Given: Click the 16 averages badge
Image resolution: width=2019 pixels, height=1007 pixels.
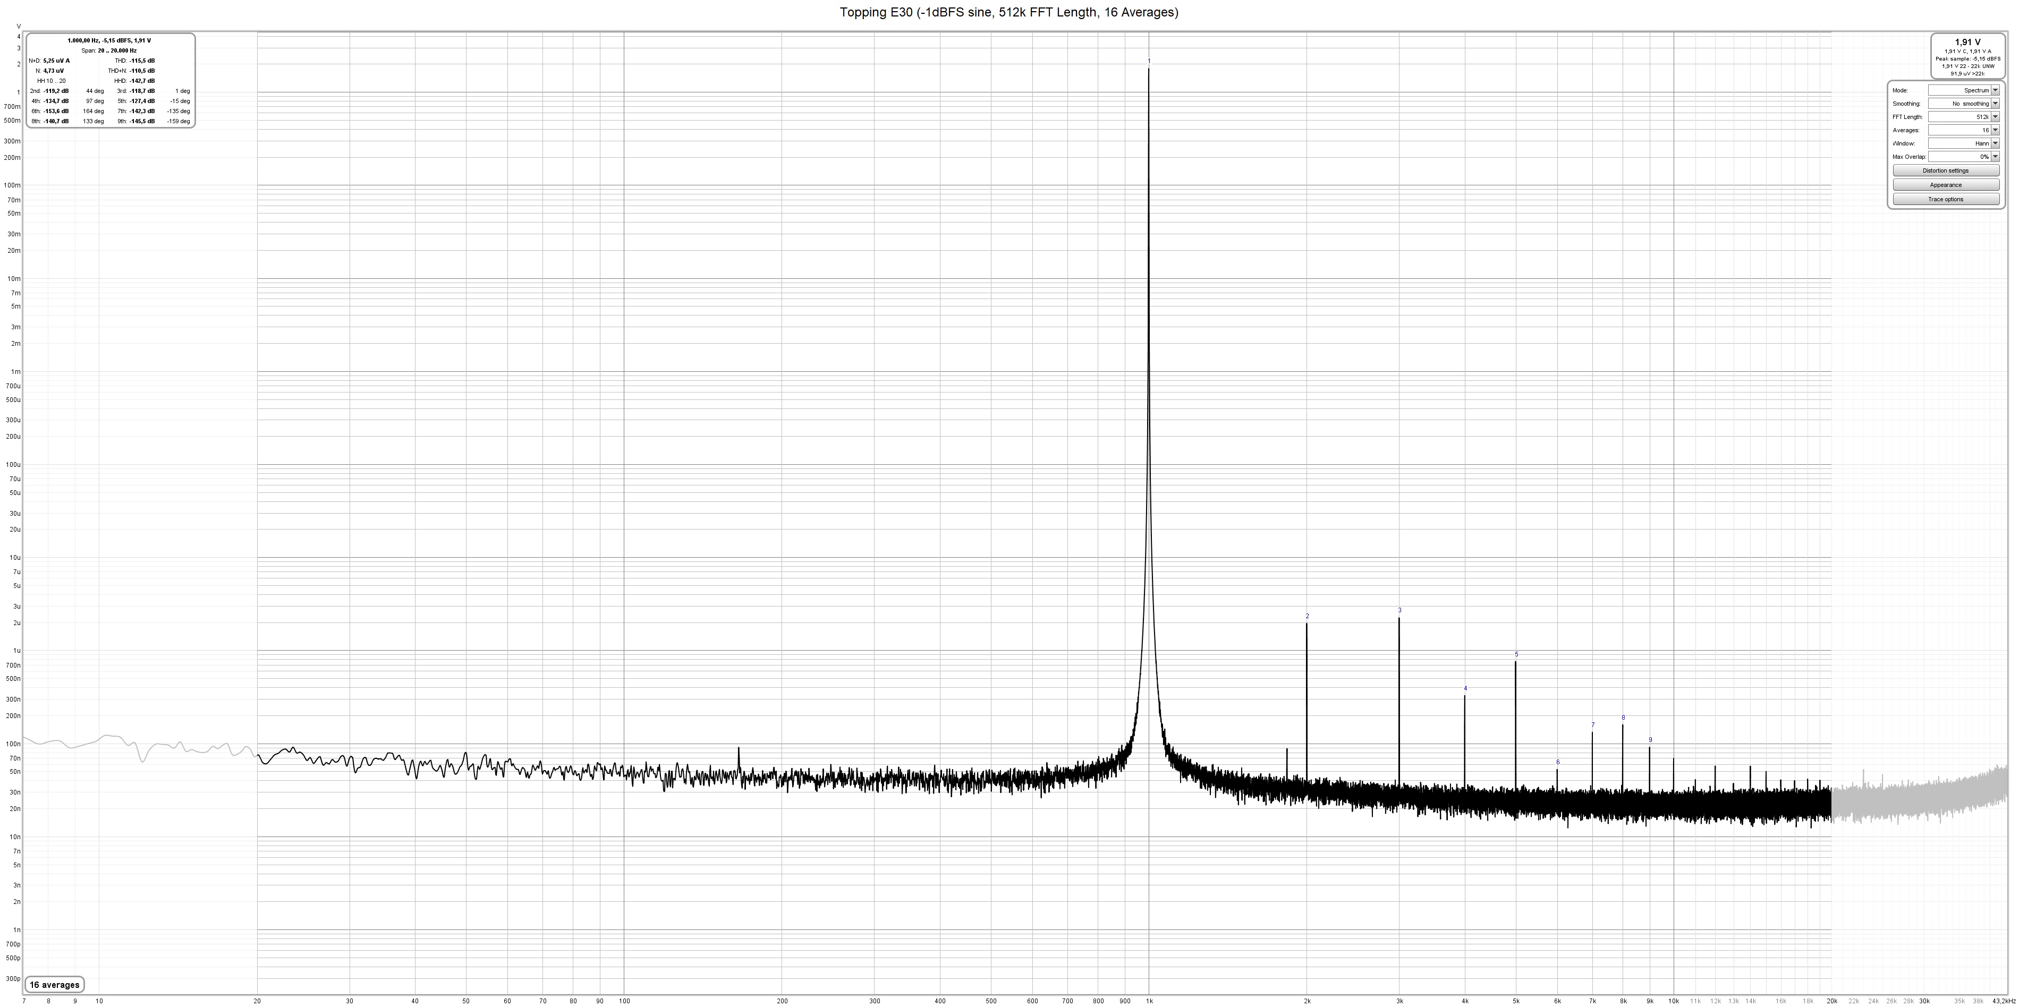Looking at the screenshot, I should [54, 985].
